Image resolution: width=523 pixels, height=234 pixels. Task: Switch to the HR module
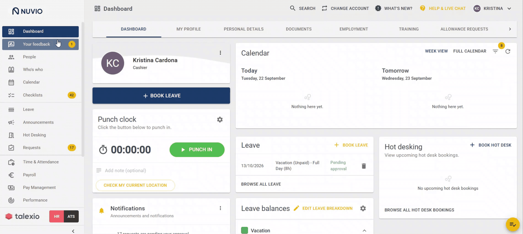pos(56,216)
